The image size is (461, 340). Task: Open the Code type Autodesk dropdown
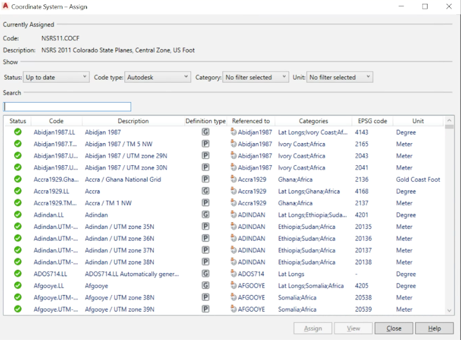point(158,77)
